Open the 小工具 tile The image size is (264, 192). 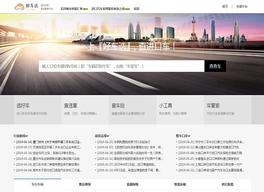[180, 110]
